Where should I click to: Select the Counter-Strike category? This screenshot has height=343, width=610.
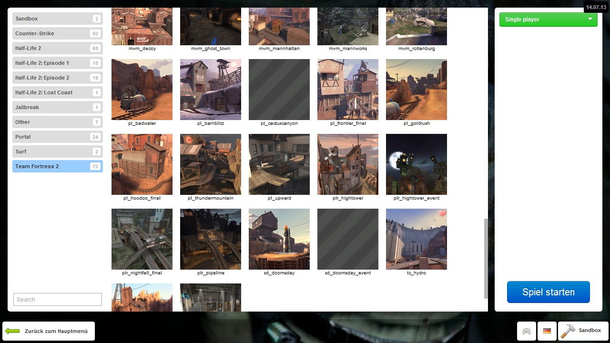[x=58, y=33]
